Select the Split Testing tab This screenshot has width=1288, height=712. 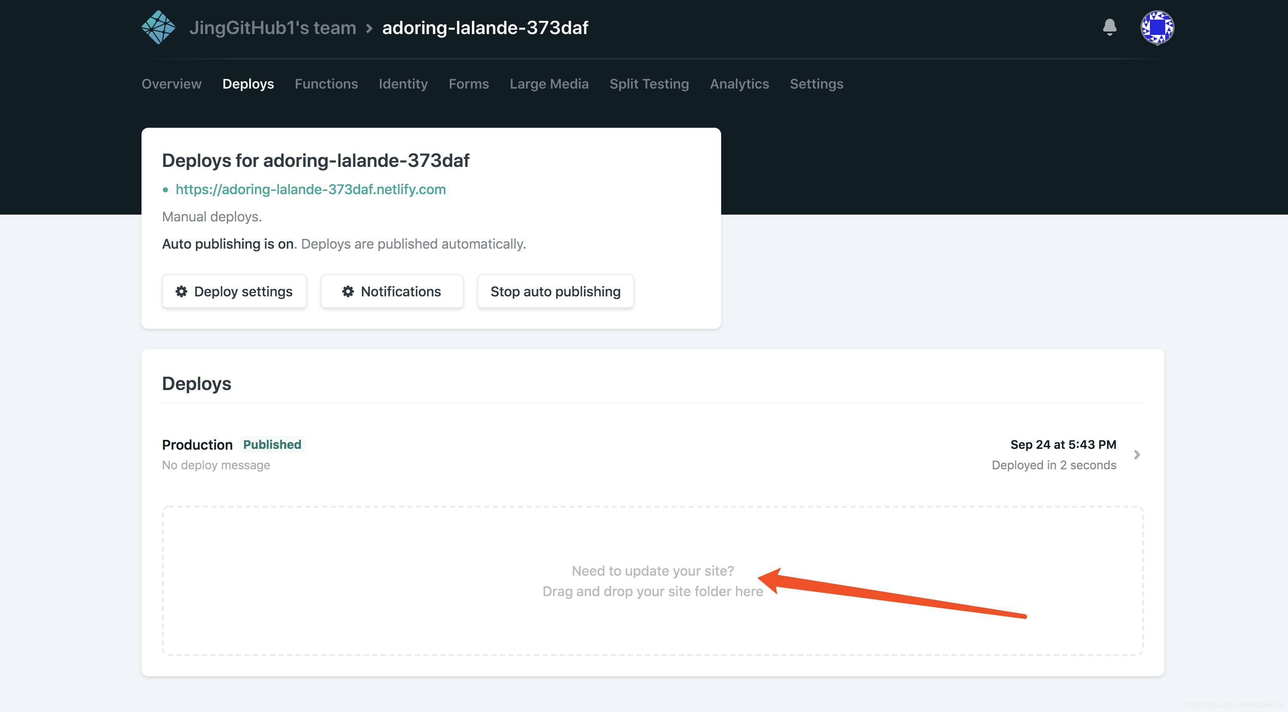[649, 84]
